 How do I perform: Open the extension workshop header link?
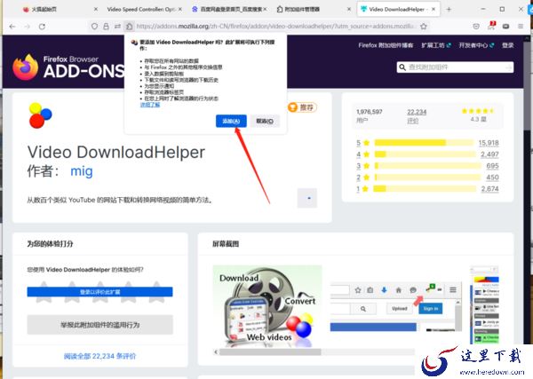pos(436,45)
